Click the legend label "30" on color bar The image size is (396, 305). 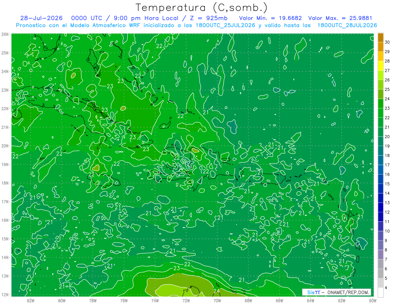387,42
